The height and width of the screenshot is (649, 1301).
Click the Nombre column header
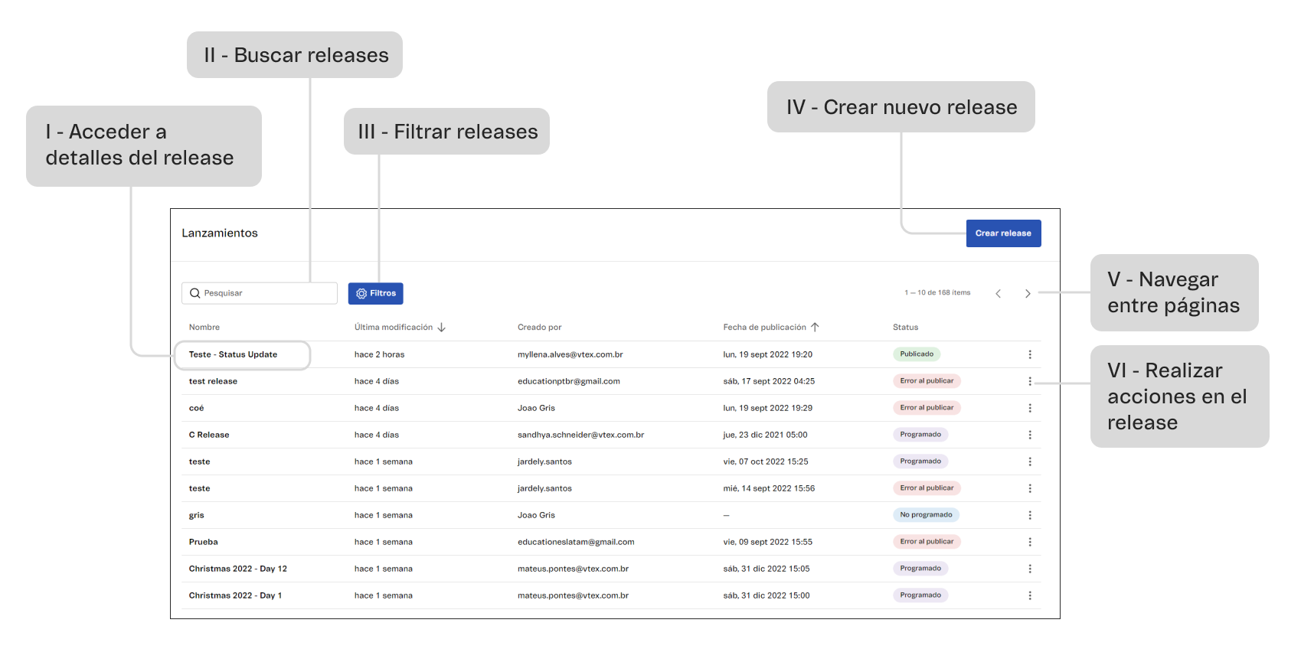point(204,328)
